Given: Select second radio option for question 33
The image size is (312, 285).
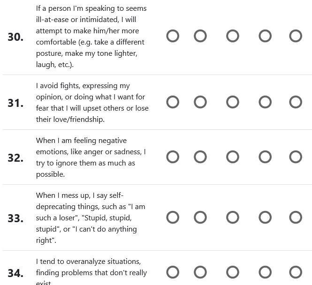Looking at the screenshot, I should pyautogui.click(x=200, y=217).
